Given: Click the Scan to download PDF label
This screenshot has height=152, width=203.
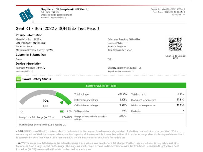Looking at the screenshot, I should click(175, 57).
